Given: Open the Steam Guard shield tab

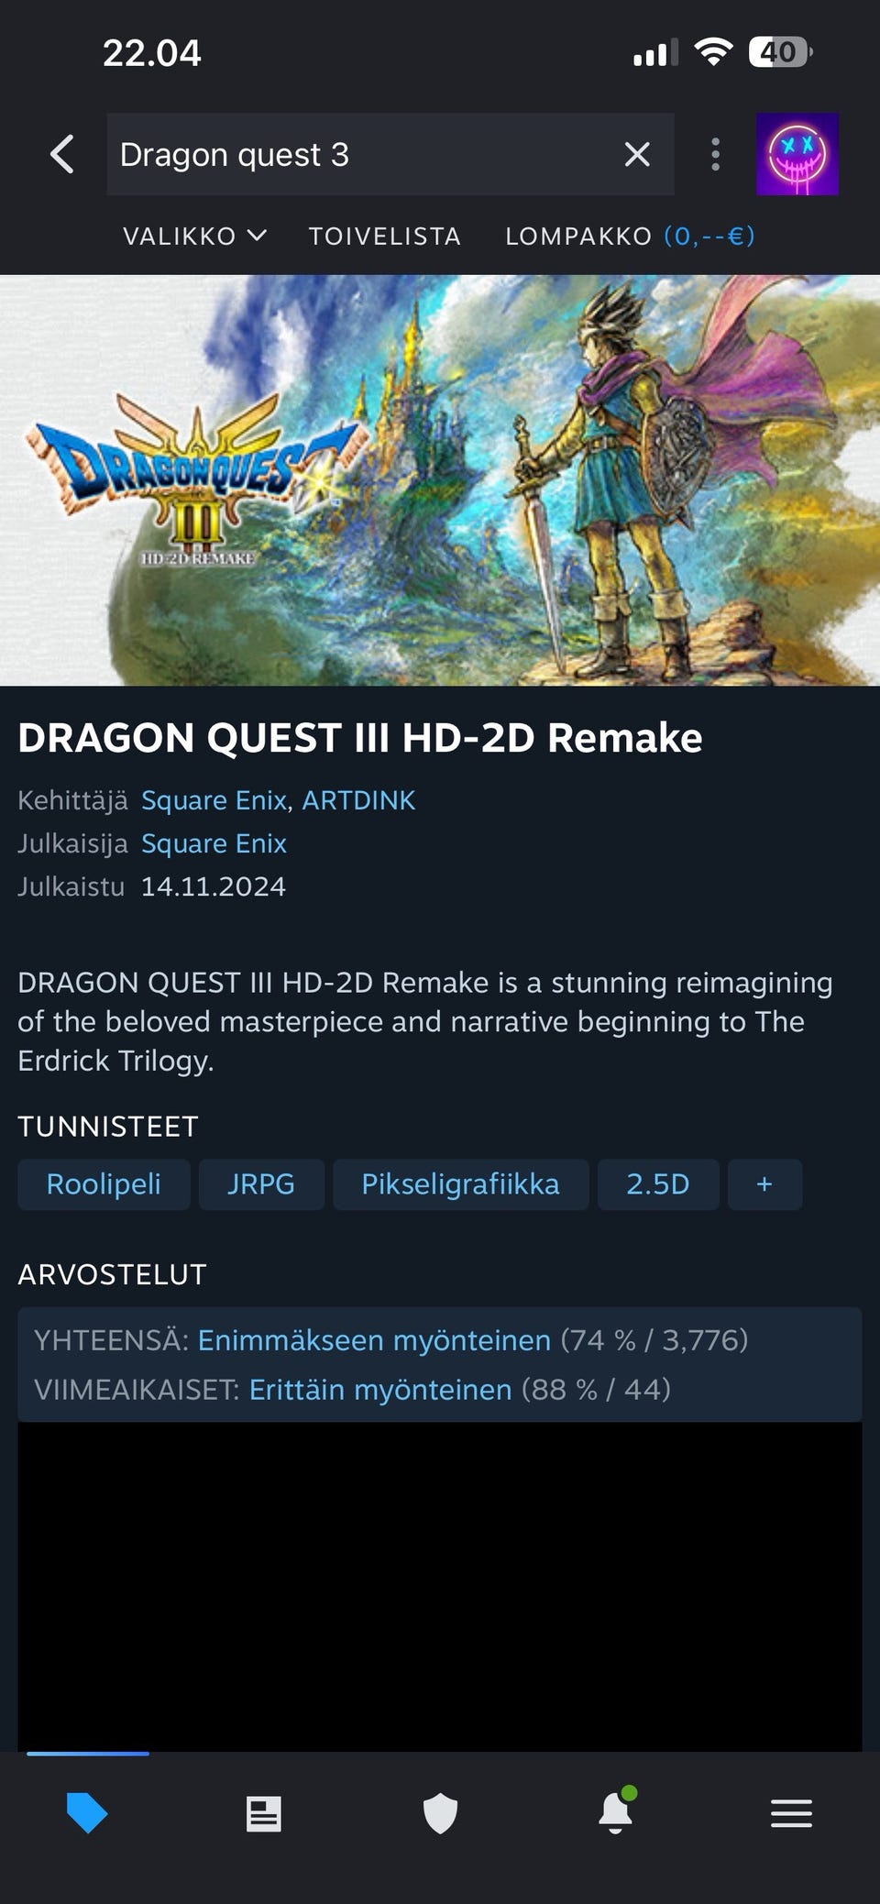Looking at the screenshot, I should pyautogui.click(x=440, y=1813).
